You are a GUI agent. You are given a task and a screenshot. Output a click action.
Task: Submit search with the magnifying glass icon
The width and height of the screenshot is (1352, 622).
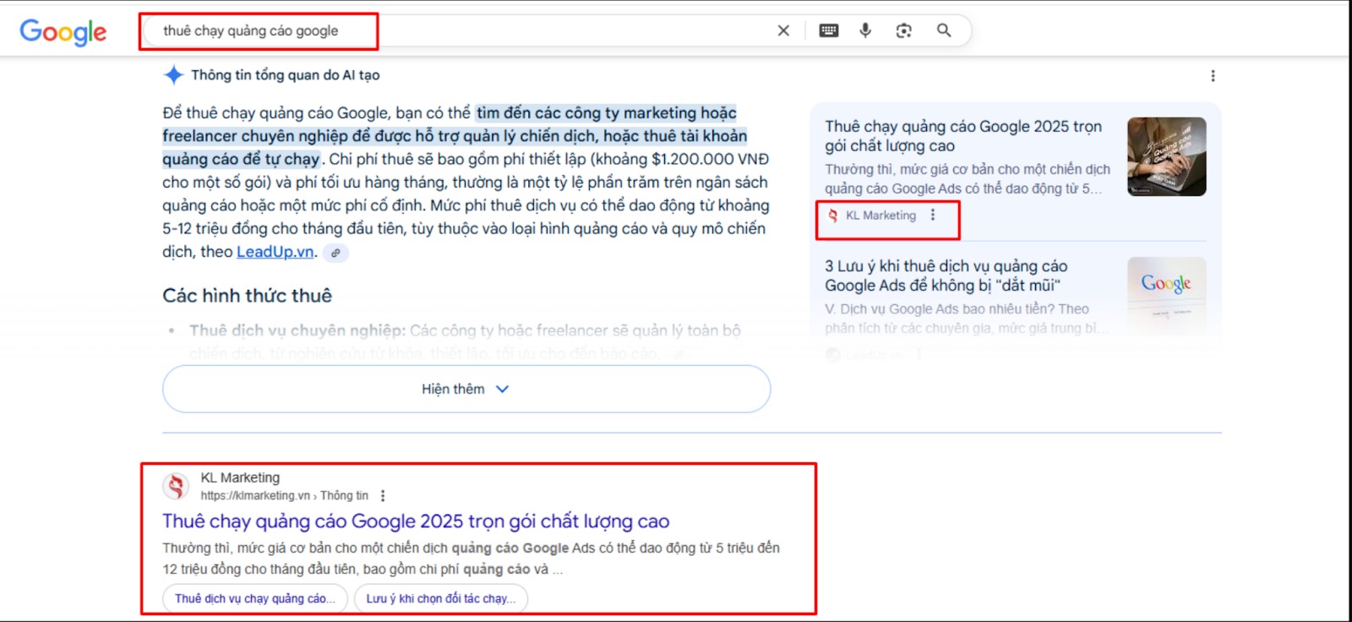[944, 30]
